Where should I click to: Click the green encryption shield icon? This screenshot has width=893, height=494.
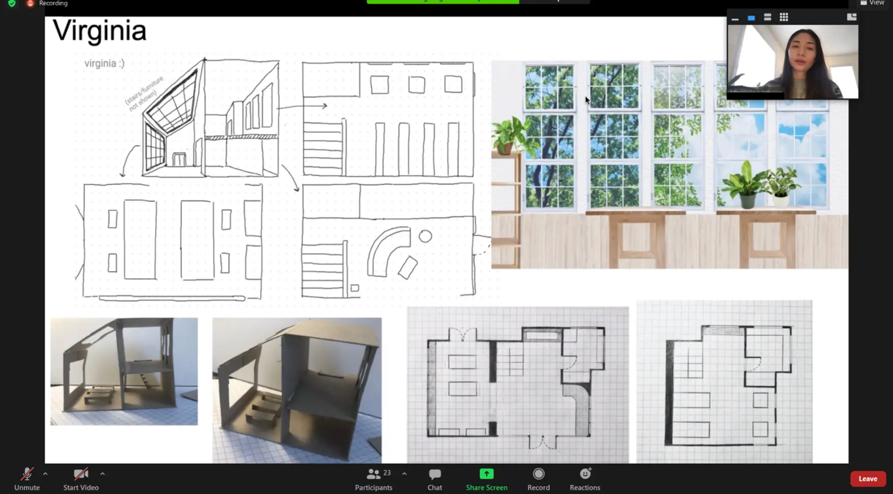pos(12,3)
